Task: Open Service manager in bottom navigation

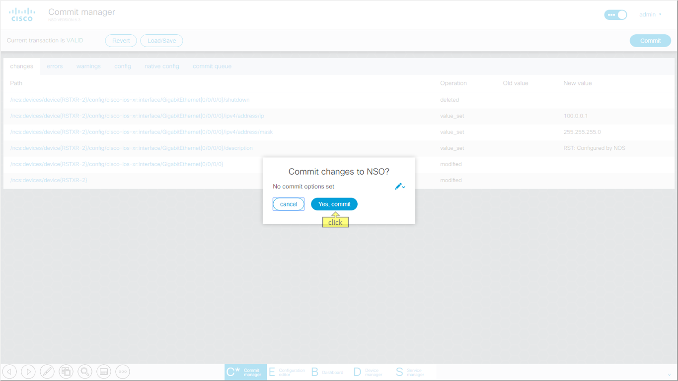Action: (x=411, y=372)
